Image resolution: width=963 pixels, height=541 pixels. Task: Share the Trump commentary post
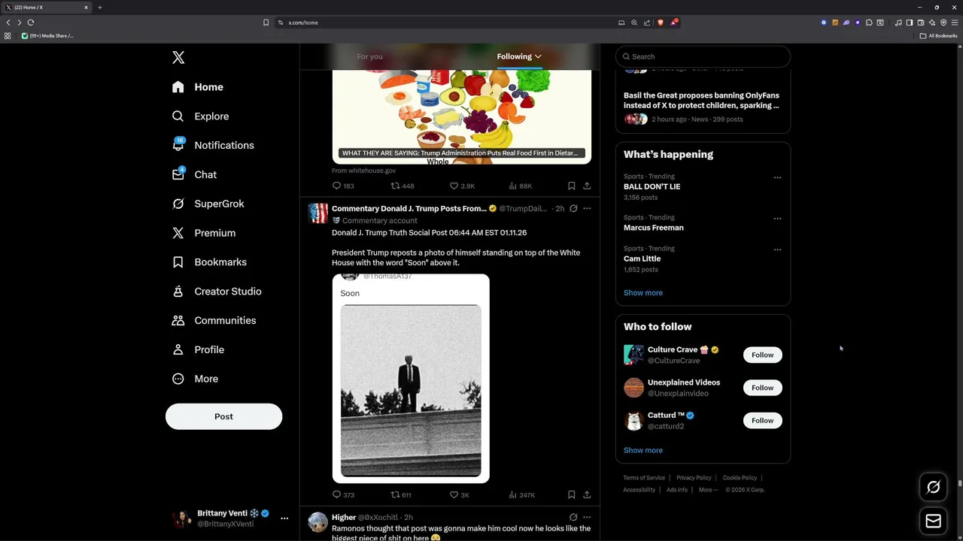click(x=587, y=495)
